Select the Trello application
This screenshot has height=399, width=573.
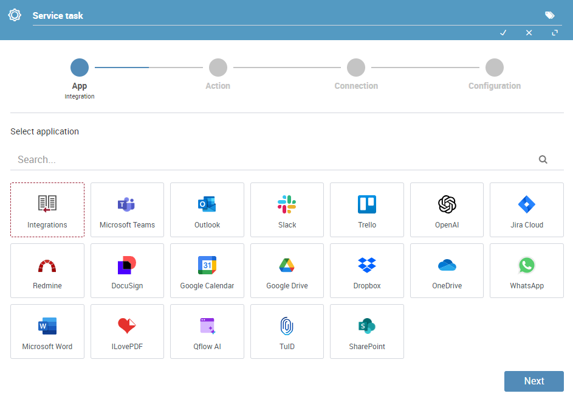point(367,210)
